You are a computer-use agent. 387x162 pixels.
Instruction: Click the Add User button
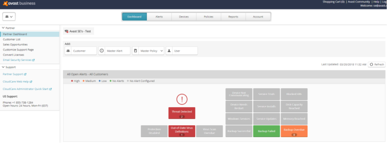click(x=182, y=51)
